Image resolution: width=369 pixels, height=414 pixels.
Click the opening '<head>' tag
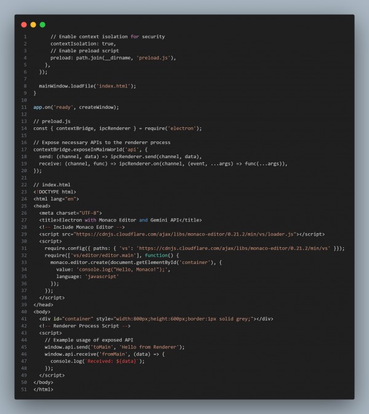point(42,206)
